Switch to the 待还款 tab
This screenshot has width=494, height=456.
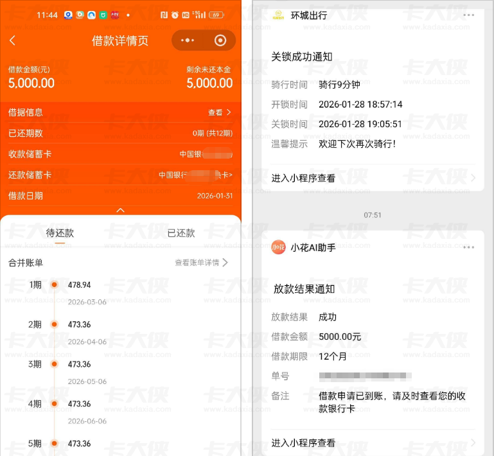tap(60, 232)
